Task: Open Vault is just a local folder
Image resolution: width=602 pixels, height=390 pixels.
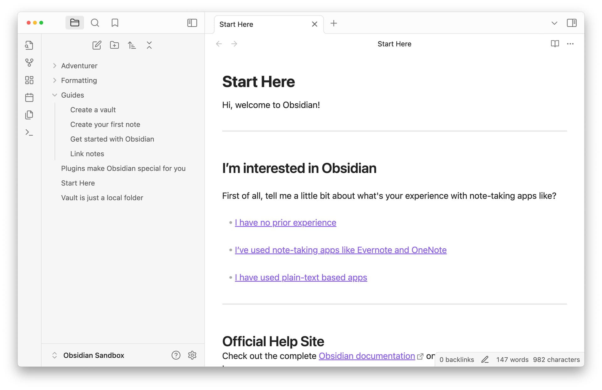Action: [102, 198]
